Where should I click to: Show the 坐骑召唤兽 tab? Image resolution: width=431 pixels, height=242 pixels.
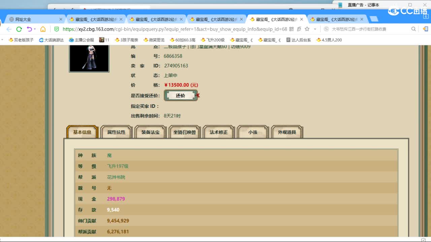click(185, 132)
